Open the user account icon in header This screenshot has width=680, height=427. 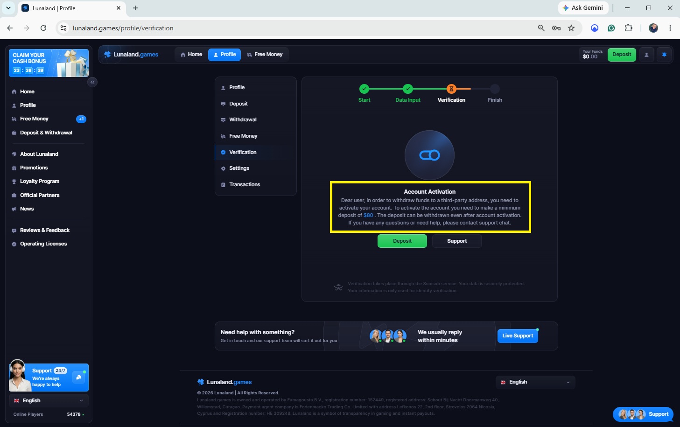click(x=646, y=55)
